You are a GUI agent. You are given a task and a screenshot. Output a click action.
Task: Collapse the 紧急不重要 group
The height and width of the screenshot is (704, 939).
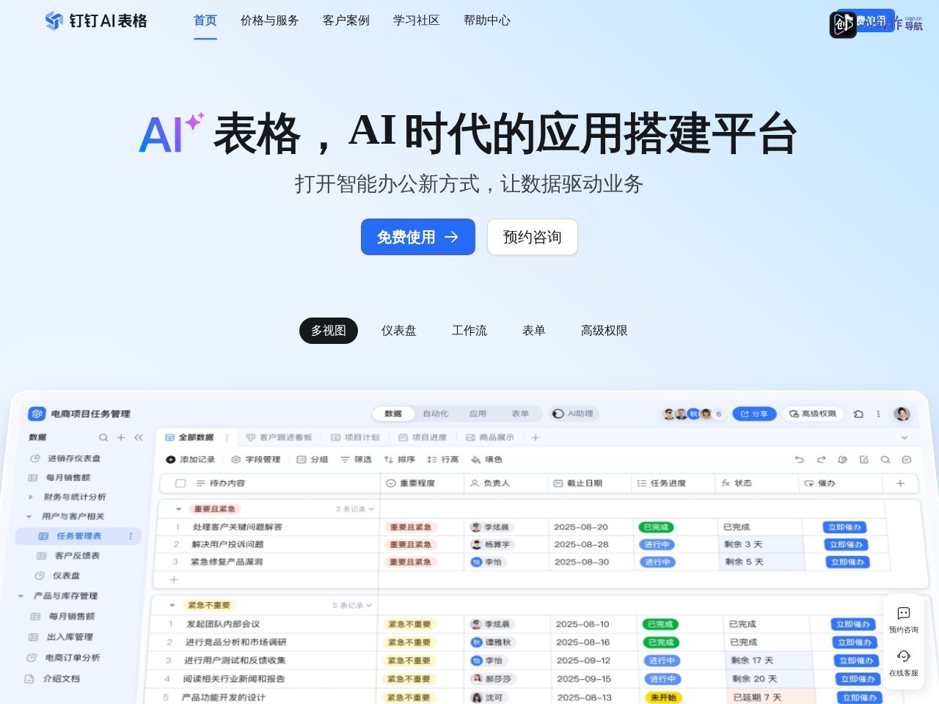click(x=172, y=606)
